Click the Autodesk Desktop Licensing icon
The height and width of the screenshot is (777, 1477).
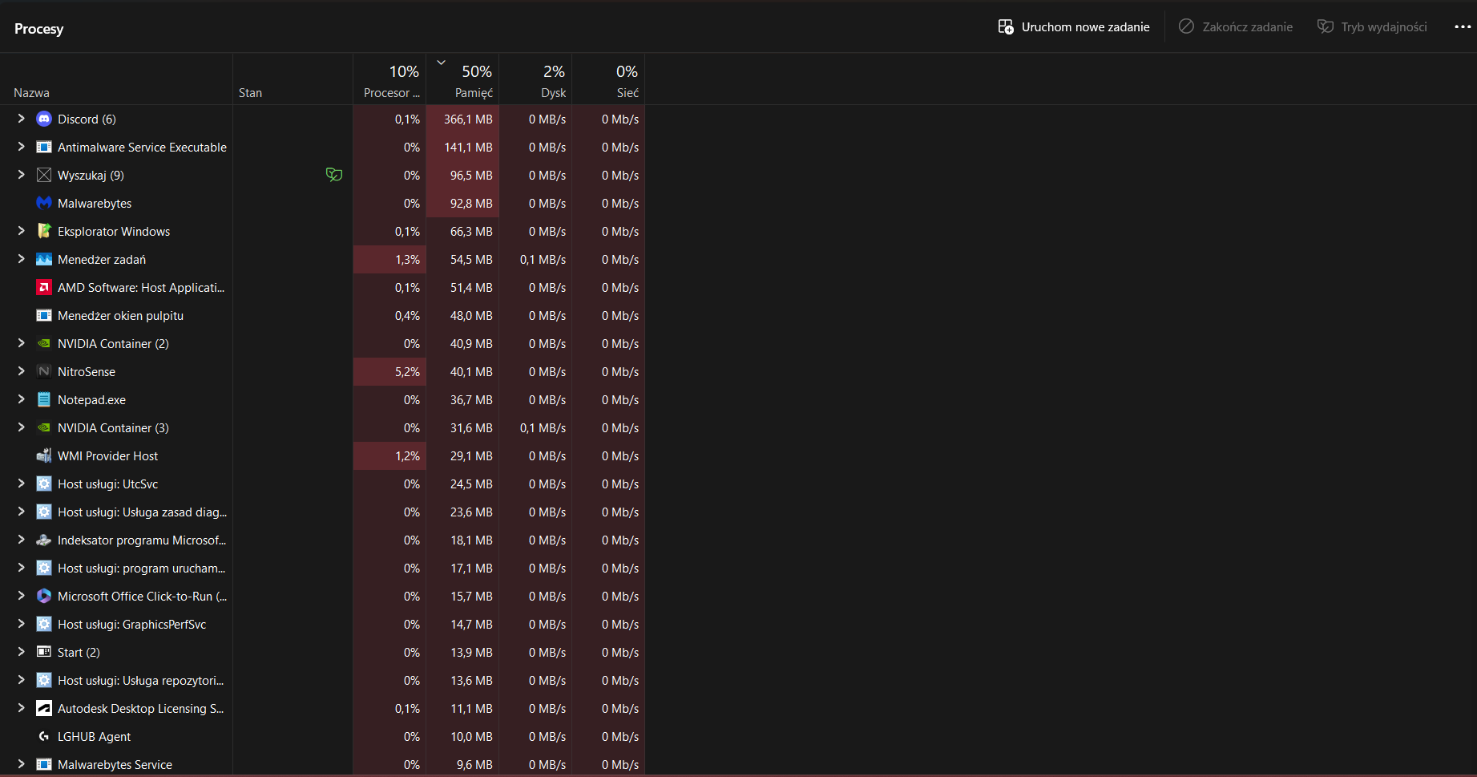[x=44, y=708]
